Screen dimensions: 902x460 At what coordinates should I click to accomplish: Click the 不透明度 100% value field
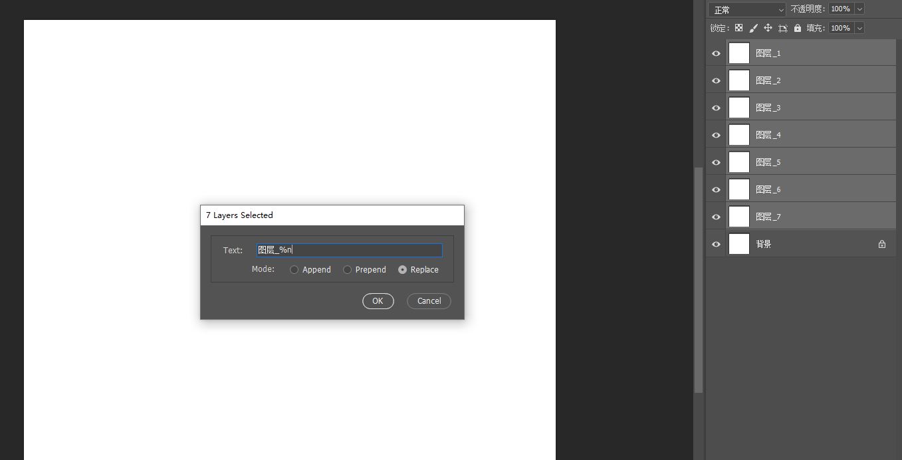point(841,9)
